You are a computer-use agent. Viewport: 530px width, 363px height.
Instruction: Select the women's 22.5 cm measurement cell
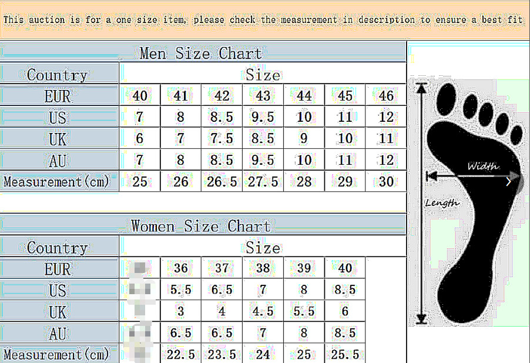pos(181,355)
